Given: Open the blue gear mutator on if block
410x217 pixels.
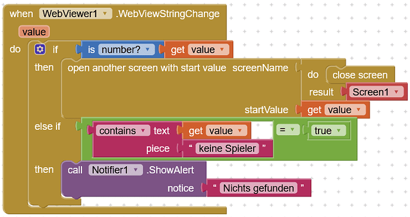Looking at the screenshot, I should [40, 49].
